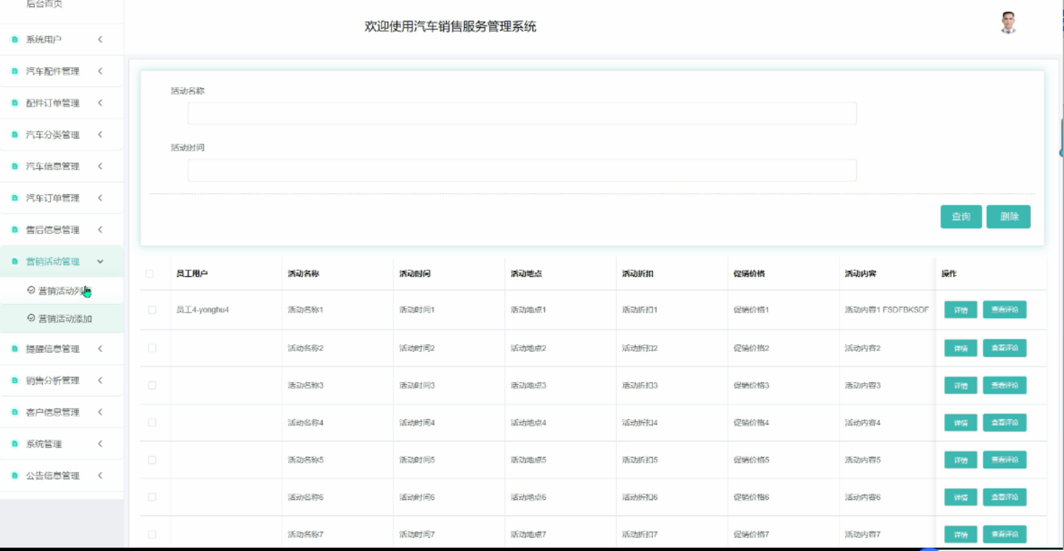The height and width of the screenshot is (551, 1064).
Task: Click 查看评论 for 活动名称1 row
Action: (1005, 310)
